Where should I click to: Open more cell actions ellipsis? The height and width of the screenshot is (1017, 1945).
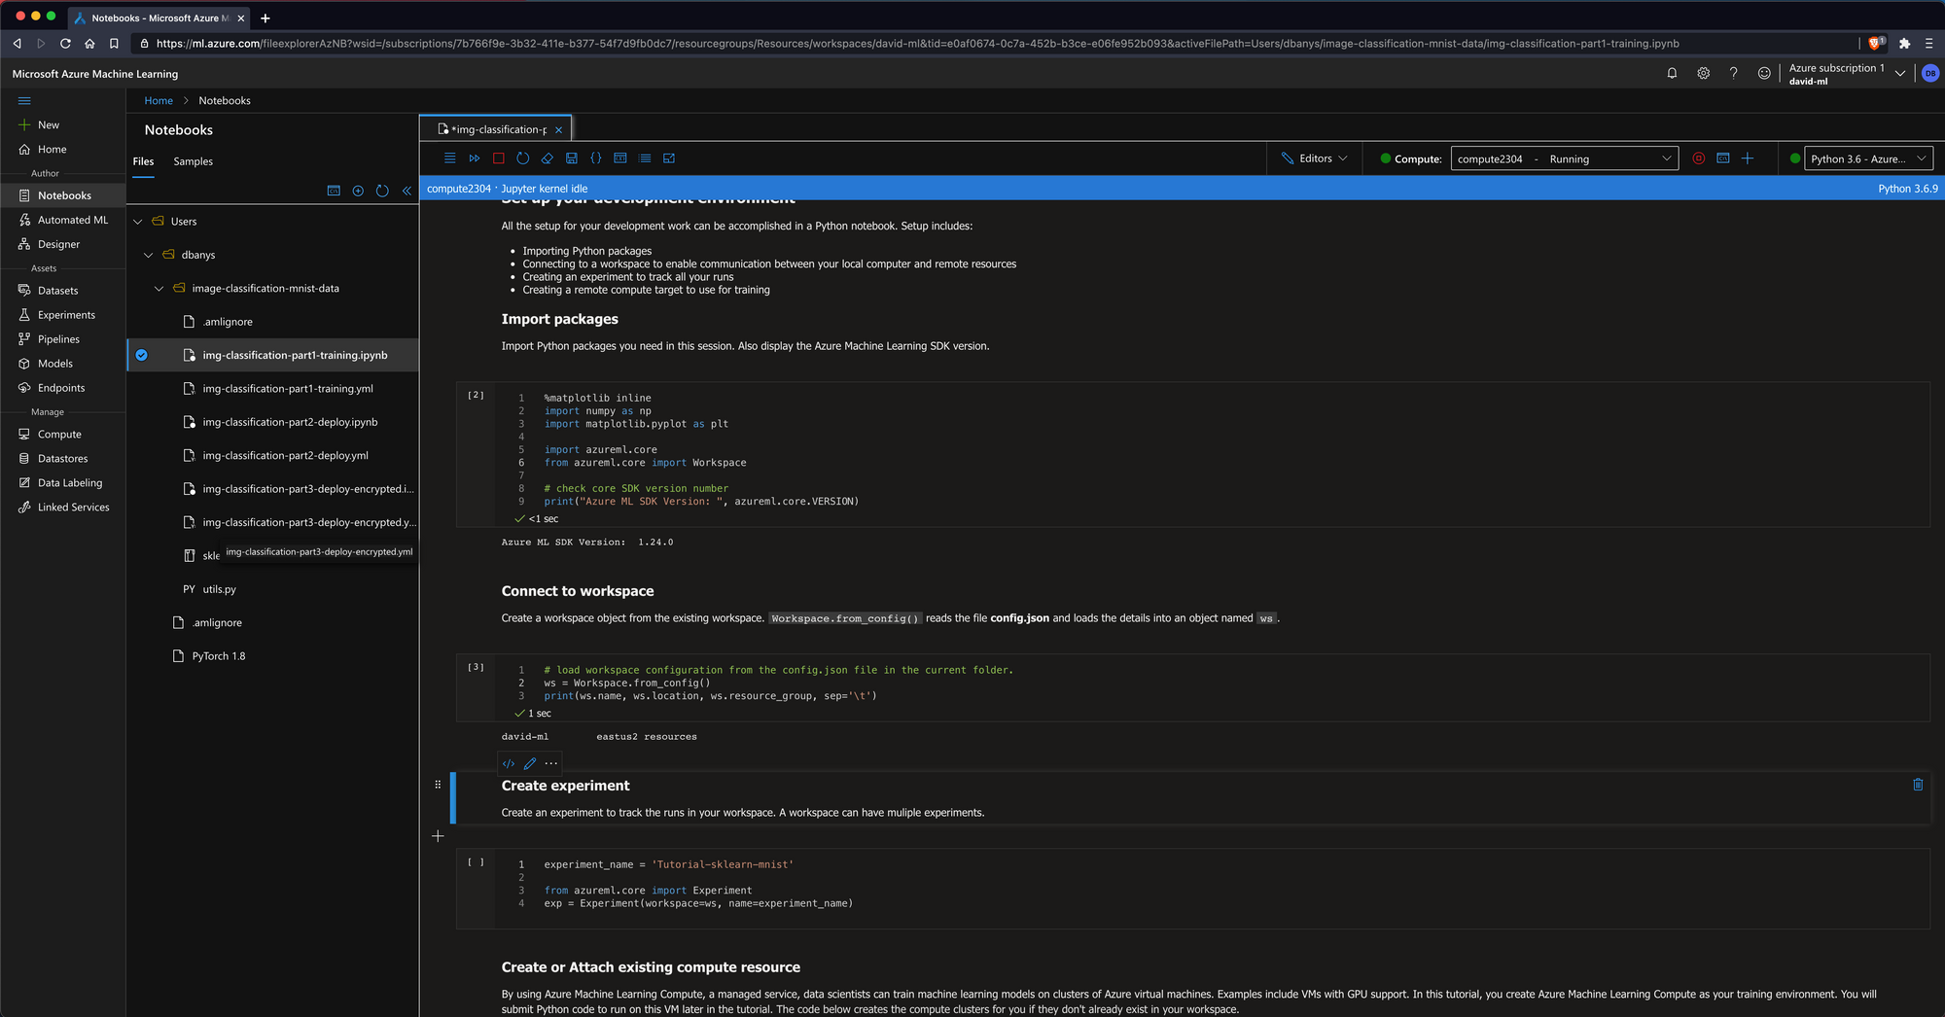coord(551,763)
